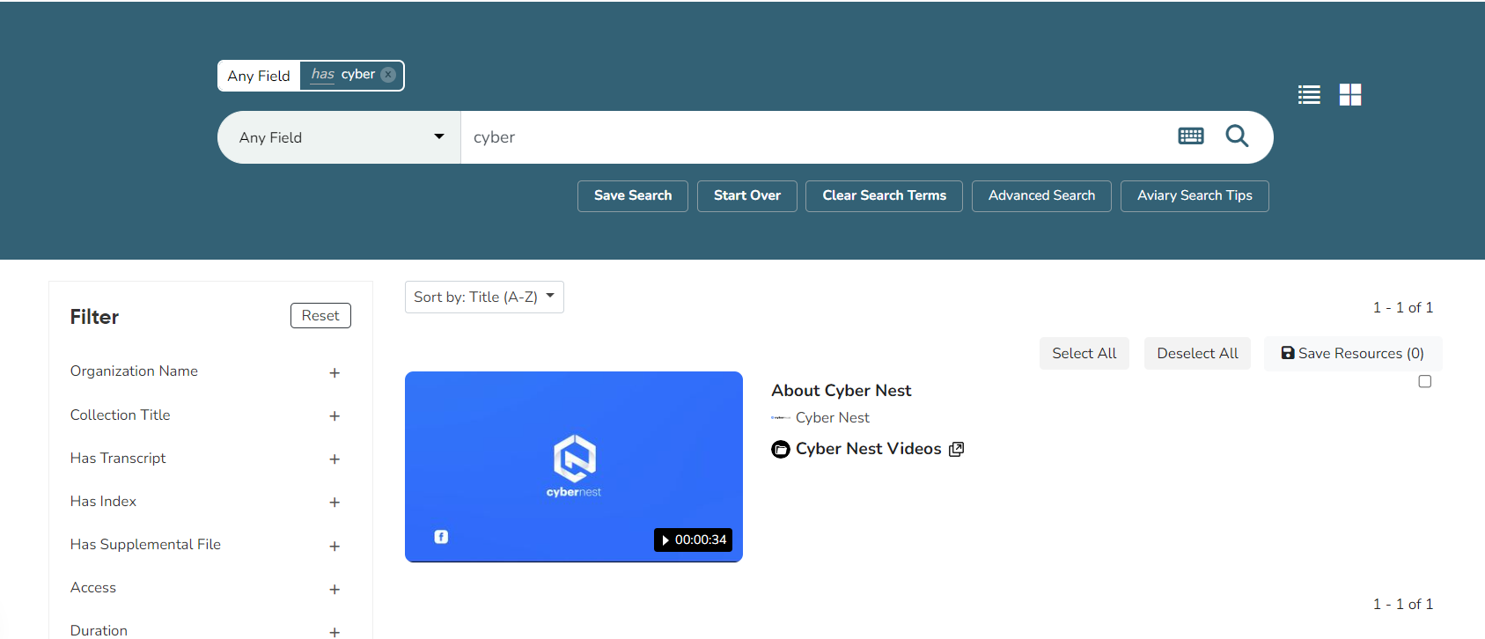Screen dimensions: 1485x639
Task: Open external link icon beside Cyber Nest Videos
Action: point(957,449)
